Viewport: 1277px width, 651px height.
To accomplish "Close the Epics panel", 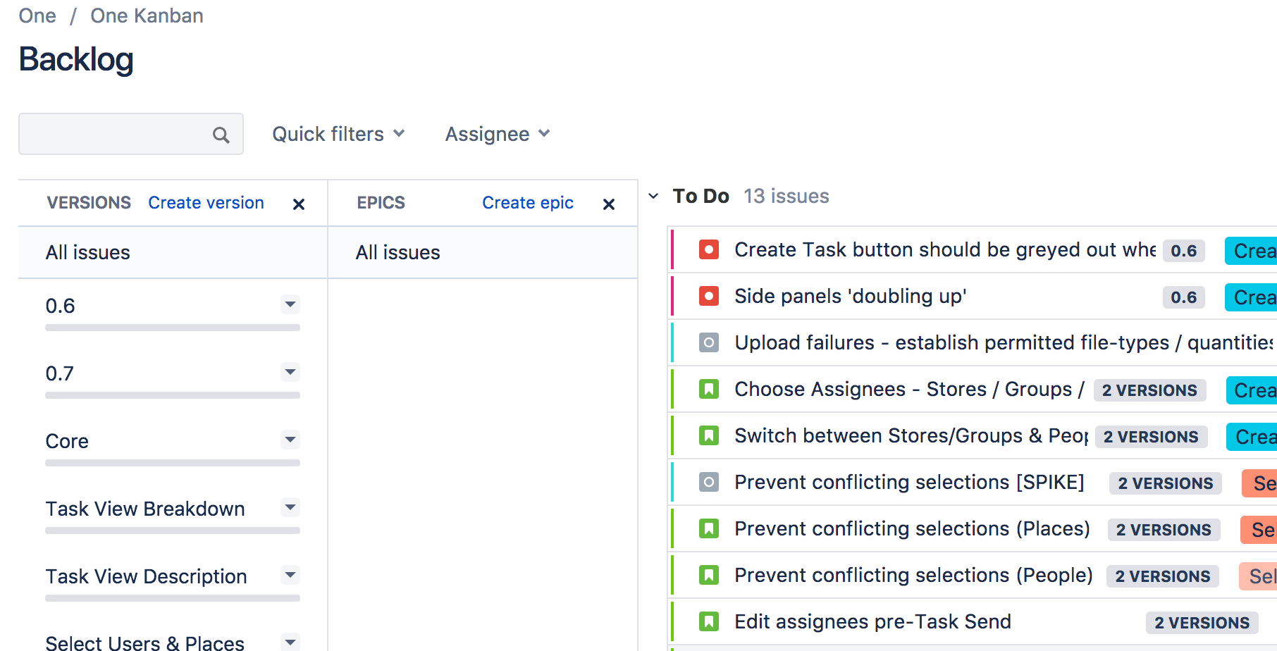I will 609,204.
